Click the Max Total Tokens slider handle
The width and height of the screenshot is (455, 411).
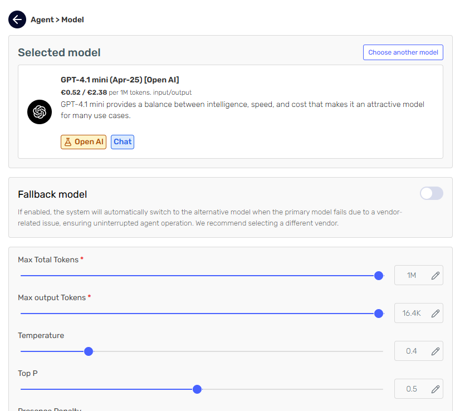click(379, 276)
